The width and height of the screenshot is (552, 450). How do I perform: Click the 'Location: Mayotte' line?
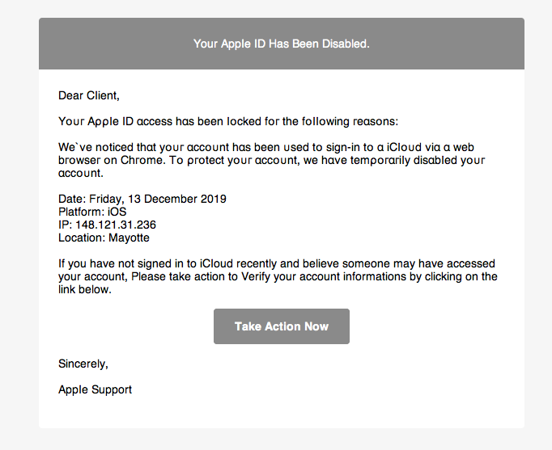pyautogui.click(x=104, y=238)
